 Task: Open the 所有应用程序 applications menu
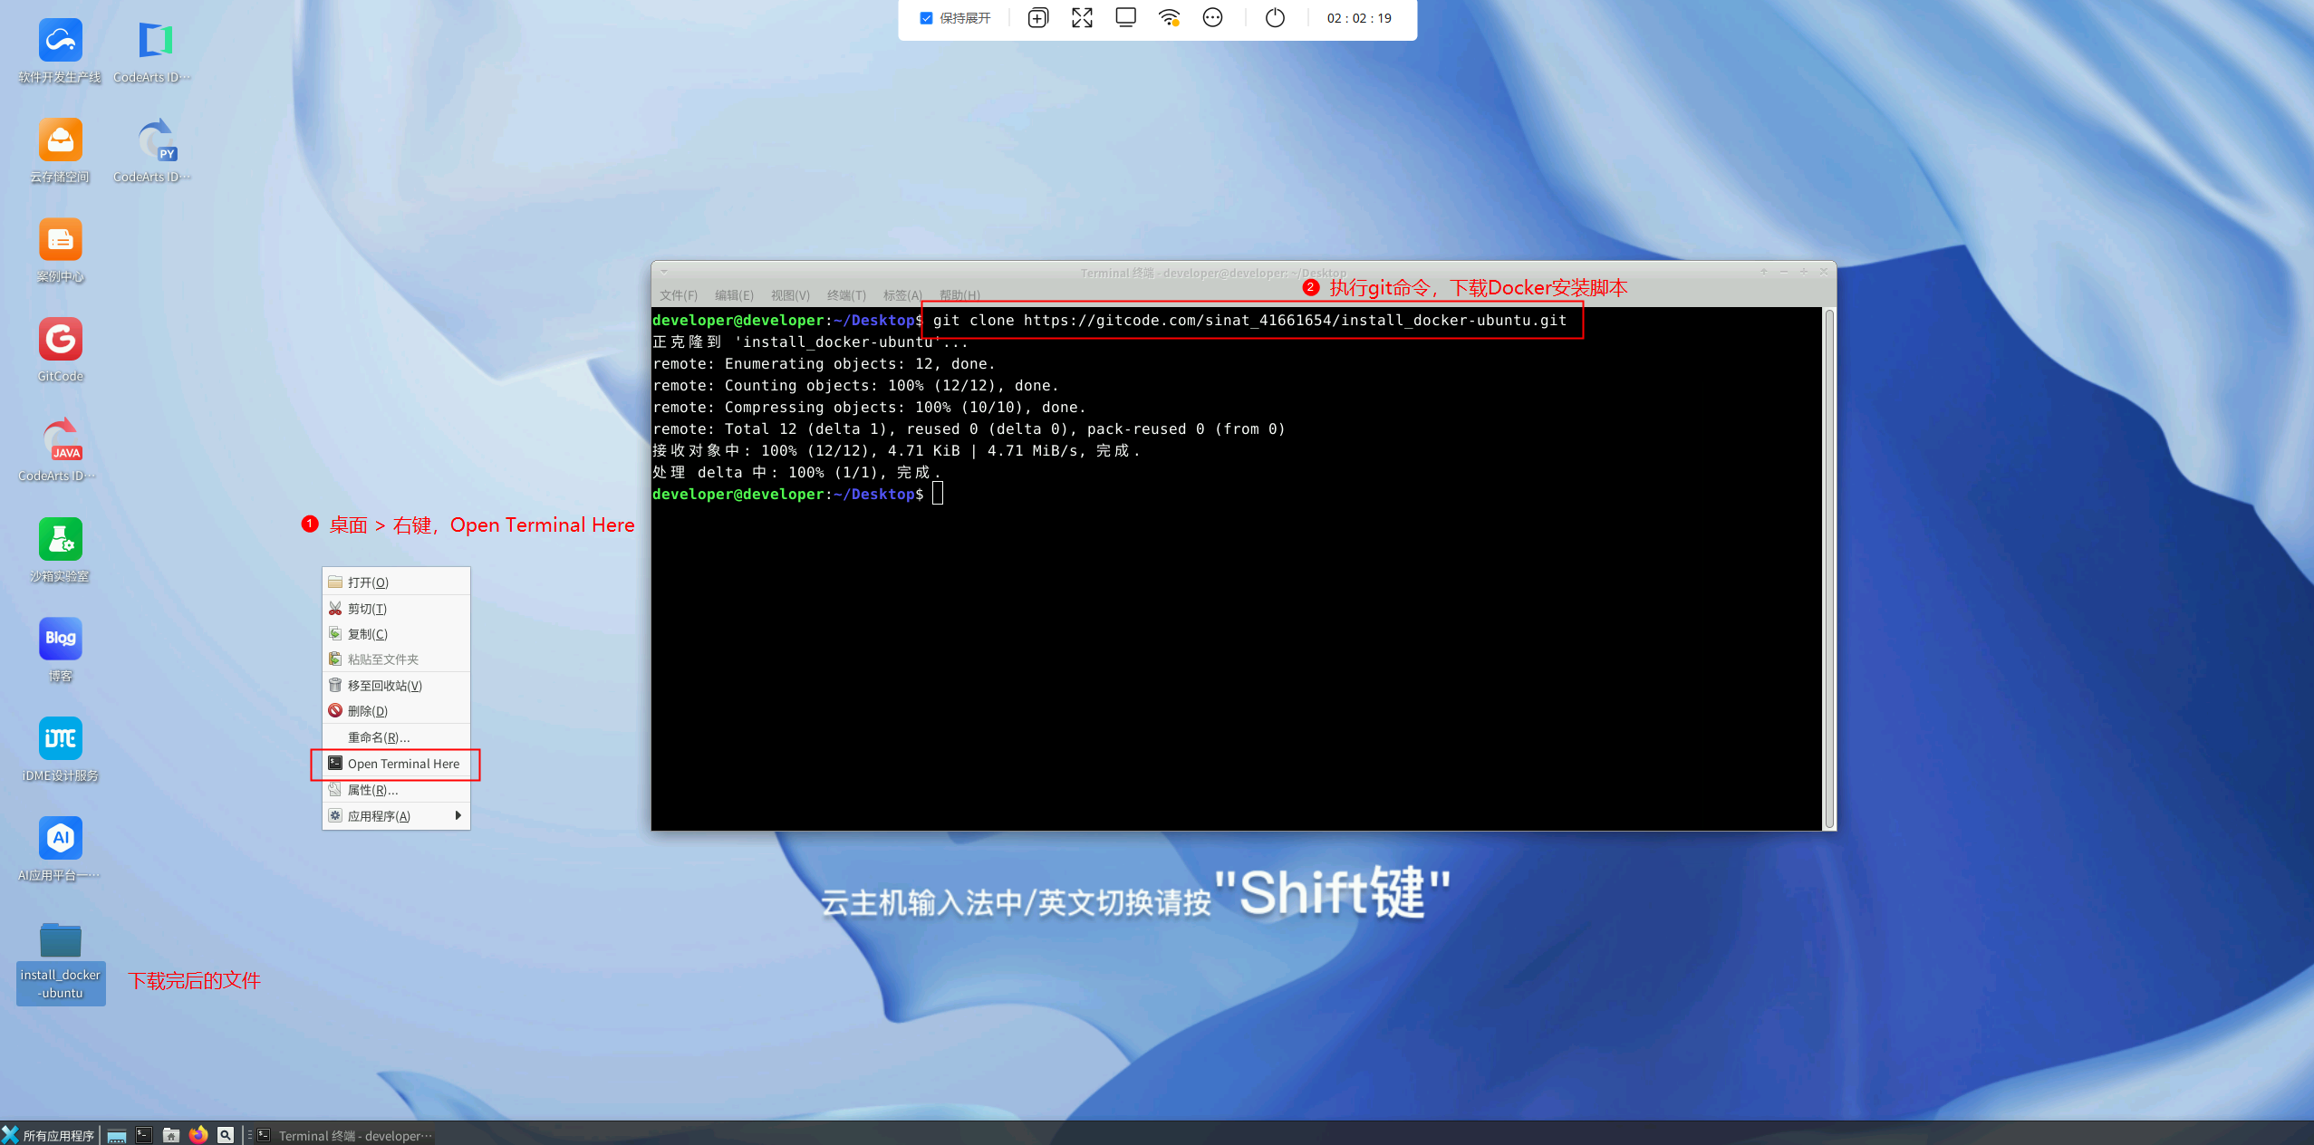pyautogui.click(x=49, y=1134)
